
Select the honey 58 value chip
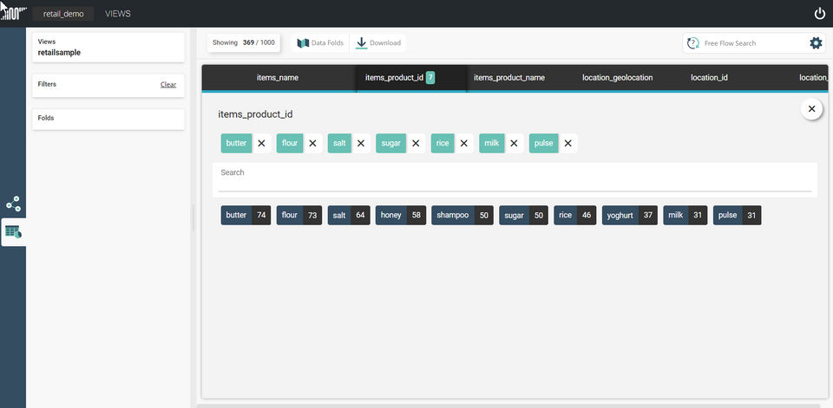tap(401, 216)
